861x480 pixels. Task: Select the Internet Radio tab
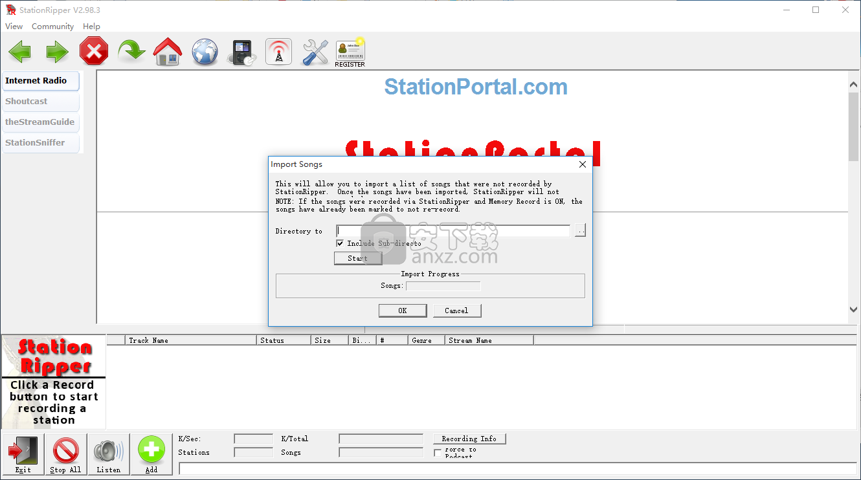click(41, 81)
